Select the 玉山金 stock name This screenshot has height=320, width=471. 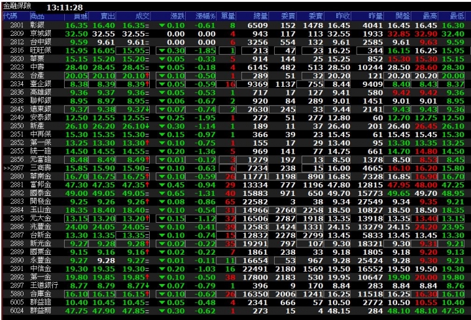coord(41,210)
